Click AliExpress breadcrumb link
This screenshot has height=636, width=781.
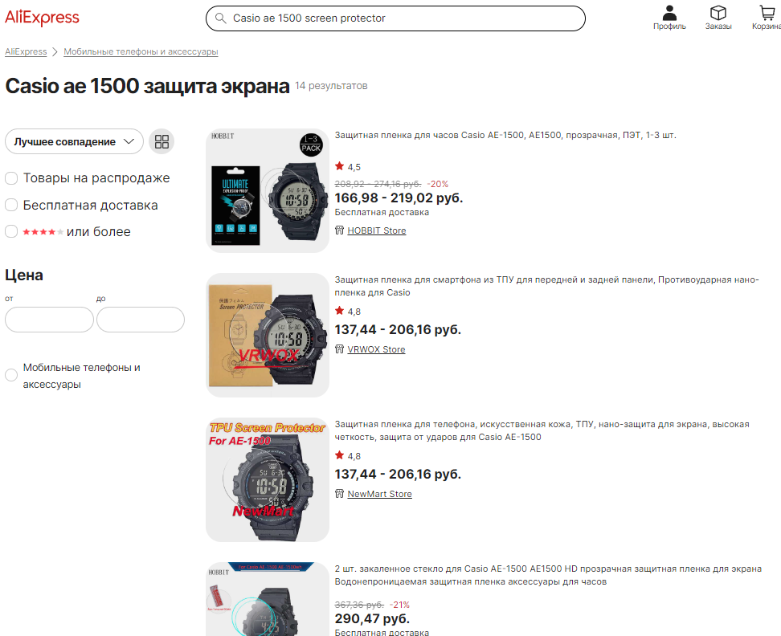click(x=26, y=51)
